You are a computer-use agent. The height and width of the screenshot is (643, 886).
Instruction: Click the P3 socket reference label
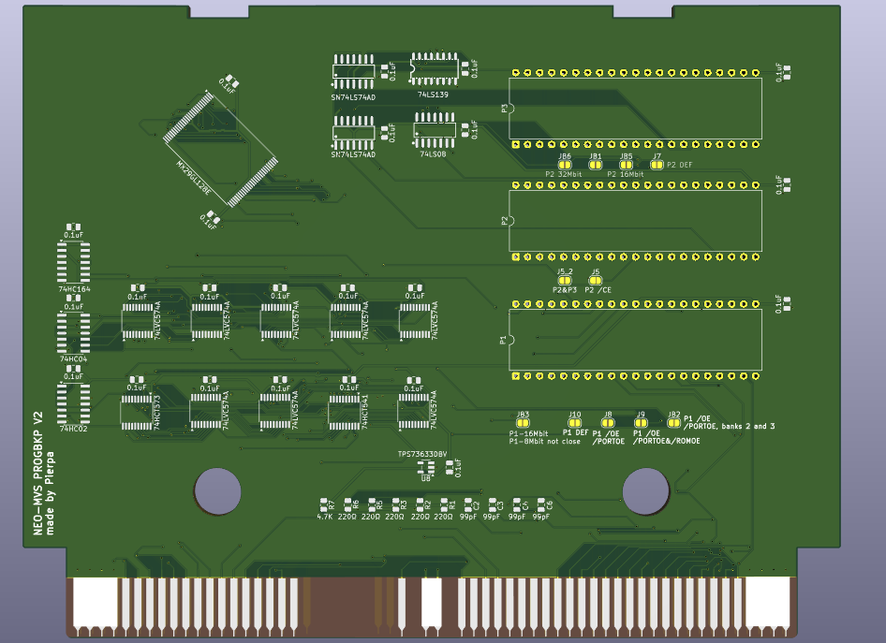tap(505, 109)
